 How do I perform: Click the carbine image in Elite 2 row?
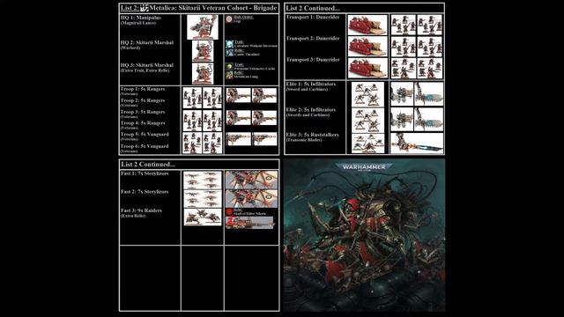click(x=402, y=120)
